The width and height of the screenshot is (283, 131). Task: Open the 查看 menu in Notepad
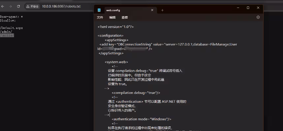click(125, 17)
